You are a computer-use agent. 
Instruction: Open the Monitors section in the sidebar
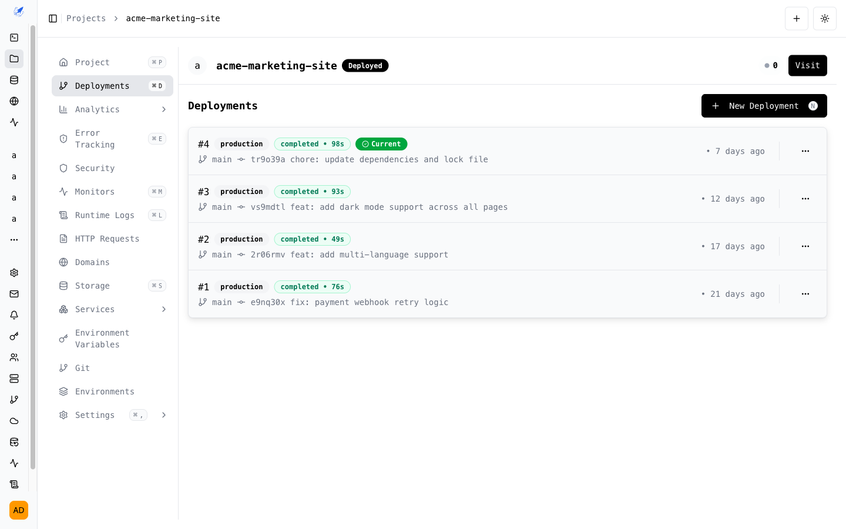pyautogui.click(x=96, y=192)
